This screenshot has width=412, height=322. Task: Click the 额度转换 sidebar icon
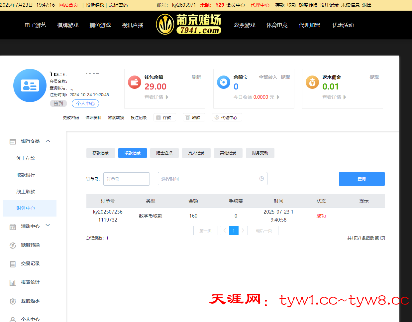click(13, 245)
